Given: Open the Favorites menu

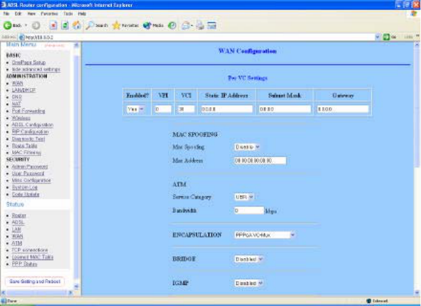Looking at the screenshot, I should click(49, 13).
